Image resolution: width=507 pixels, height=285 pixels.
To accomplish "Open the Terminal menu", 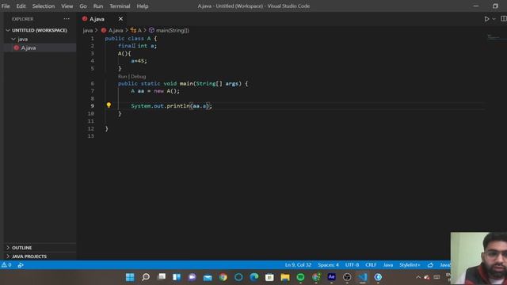I will (x=120, y=6).
